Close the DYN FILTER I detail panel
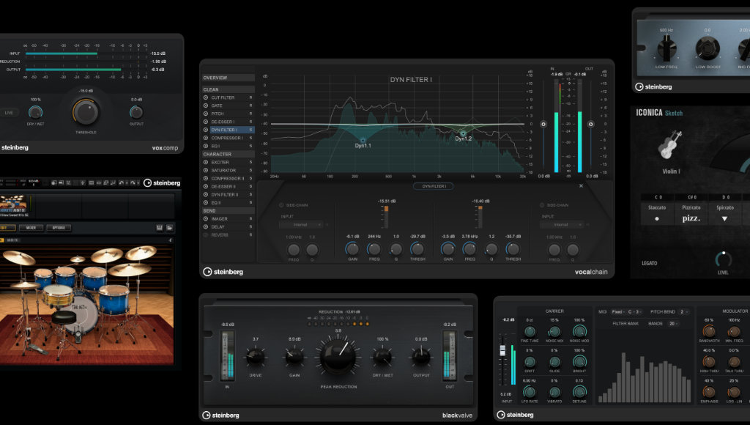 pyautogui.click(x=581, y=185)
